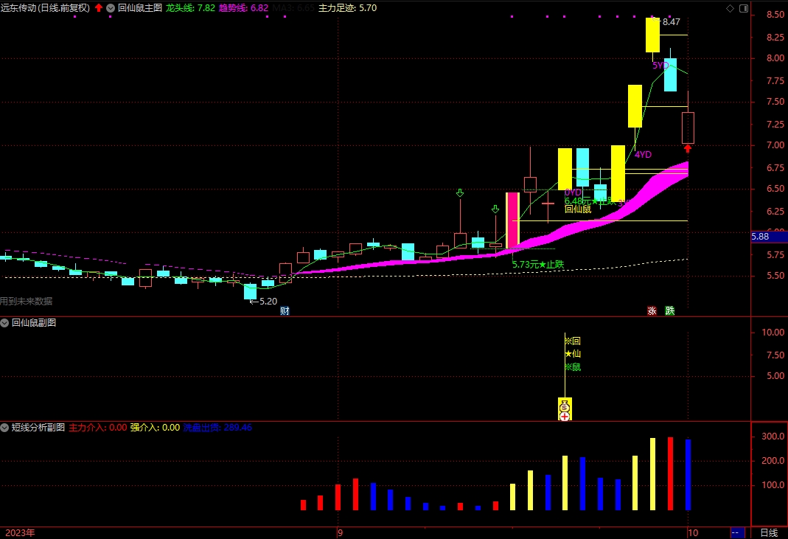Click the 300.0 label on the 短线分析 axis
Image resolution: width=788 pixels, height=539 pixels.
(x=773, y=437)
